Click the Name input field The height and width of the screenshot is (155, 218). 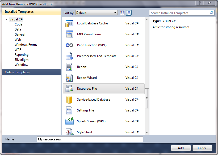pyautogui.click(x=90, y=139)
